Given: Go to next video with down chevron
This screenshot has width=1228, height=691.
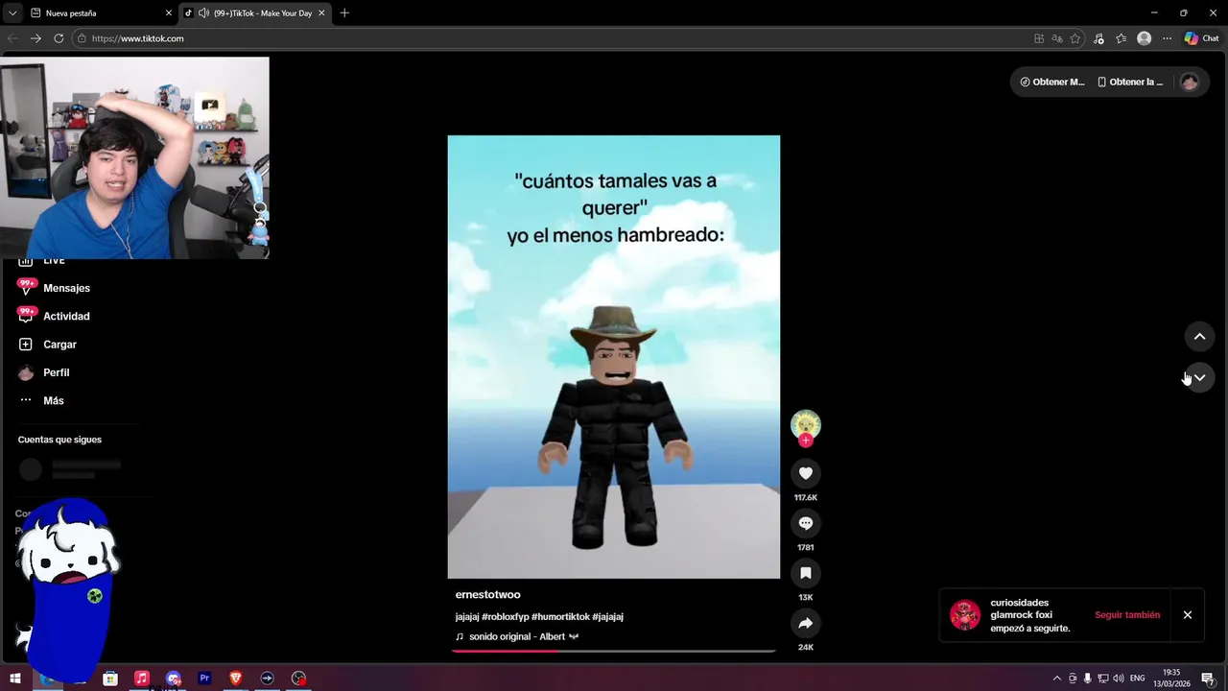Looking at the screenshot, I should pyautogui.click(x=1199, y=377).
